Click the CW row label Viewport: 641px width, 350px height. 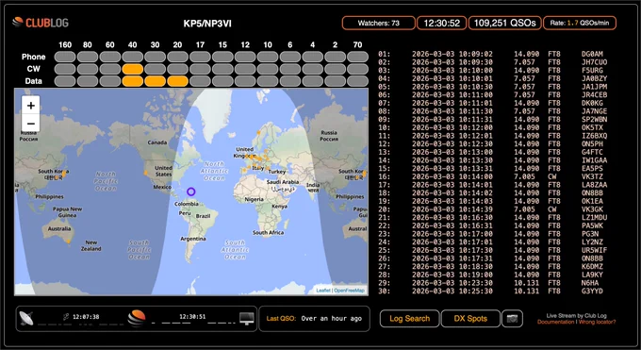34,69
